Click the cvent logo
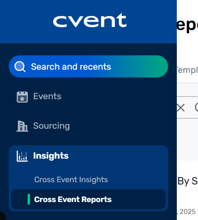The width and height of the screenshot is (198, 220). [x=90, y=20]
